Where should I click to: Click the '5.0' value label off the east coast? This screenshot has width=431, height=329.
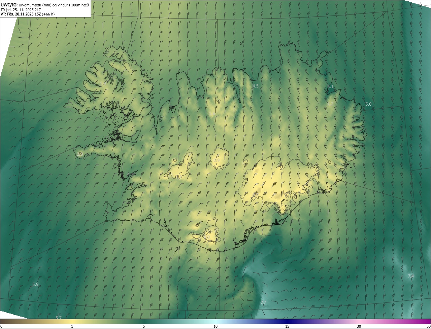368,104
